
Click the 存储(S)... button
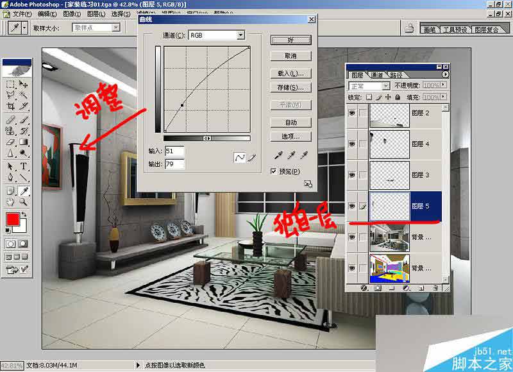point(291,87)
